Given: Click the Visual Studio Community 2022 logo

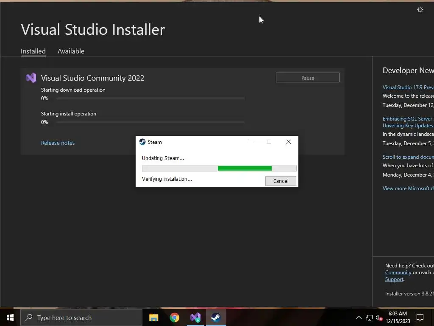Looking at the screenshot, I should coord(31,78).
